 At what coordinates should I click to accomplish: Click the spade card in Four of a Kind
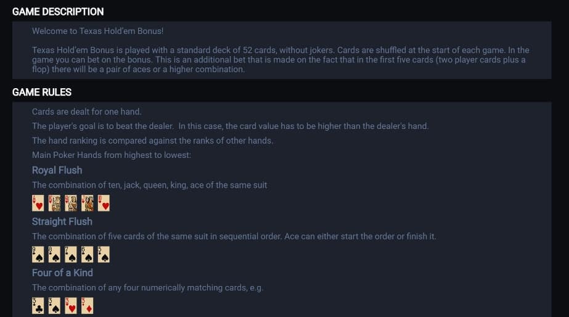(54, 306)
